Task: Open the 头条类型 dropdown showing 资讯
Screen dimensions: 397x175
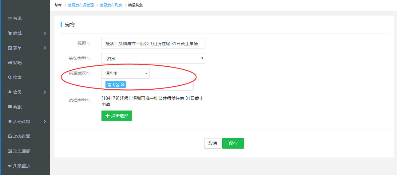Action: click(x=153, y=58)
